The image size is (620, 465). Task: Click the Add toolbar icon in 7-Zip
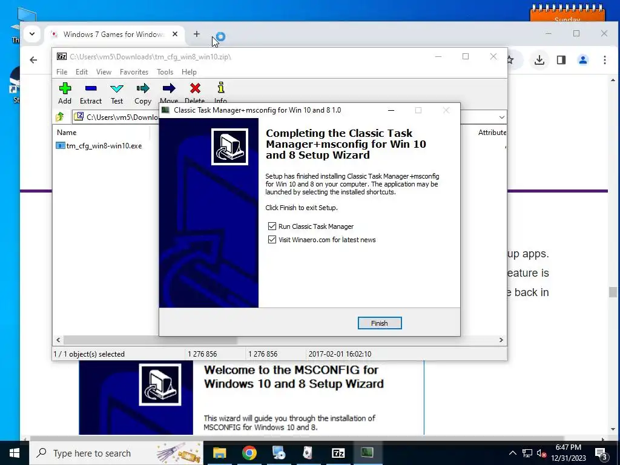[x=65, y=93]
